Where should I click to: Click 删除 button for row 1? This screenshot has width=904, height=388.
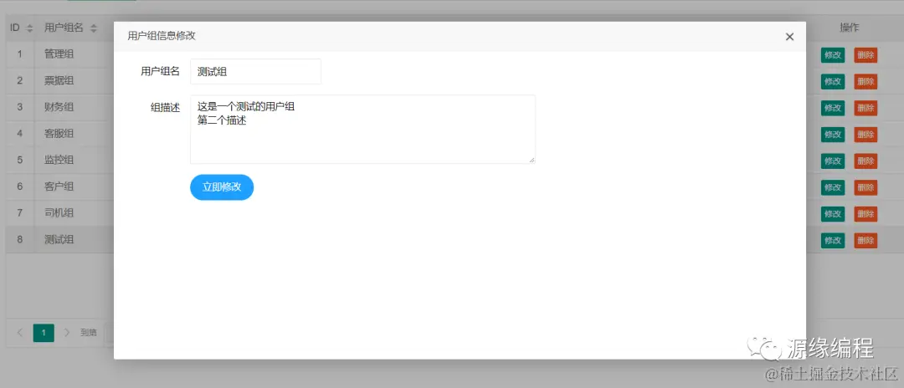click(x=865, y=55)
